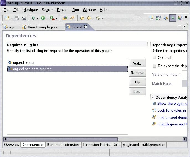Click the Add... button

(x=137, y=63)
